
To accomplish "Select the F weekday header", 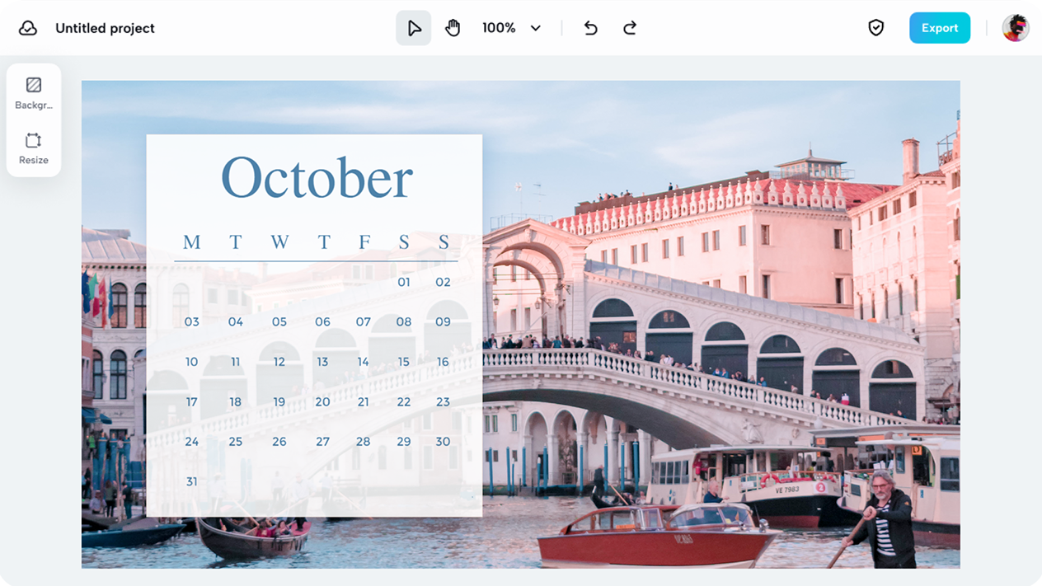I will [x=364, y=242].
